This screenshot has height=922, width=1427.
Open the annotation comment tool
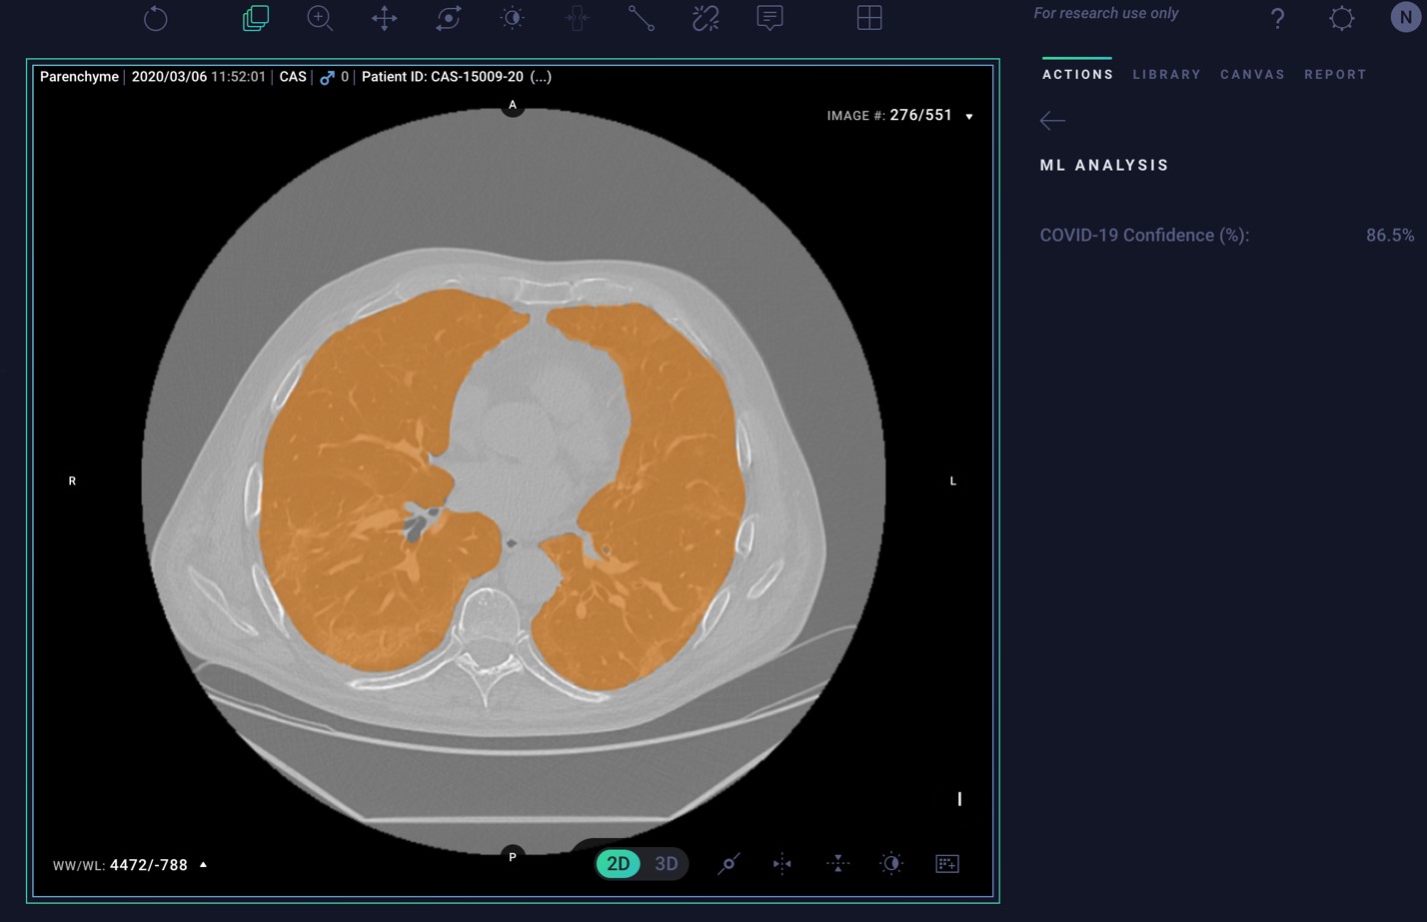(769, 18)
